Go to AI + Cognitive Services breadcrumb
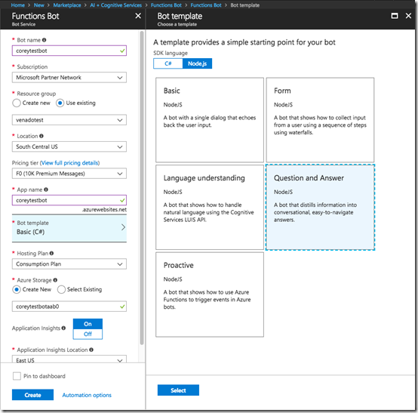Screen dimensions: 418x413 pyautogui.click(x=116, y=5)
